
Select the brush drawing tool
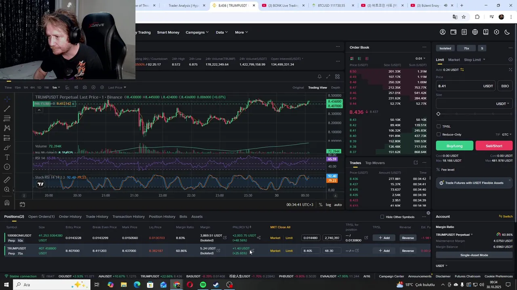coord(7,147)
